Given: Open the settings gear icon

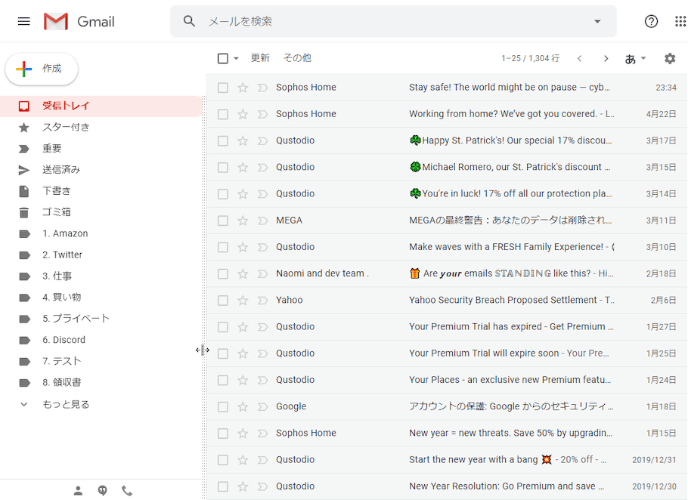Looking at the screenshot, I should [x=670, y=58].
